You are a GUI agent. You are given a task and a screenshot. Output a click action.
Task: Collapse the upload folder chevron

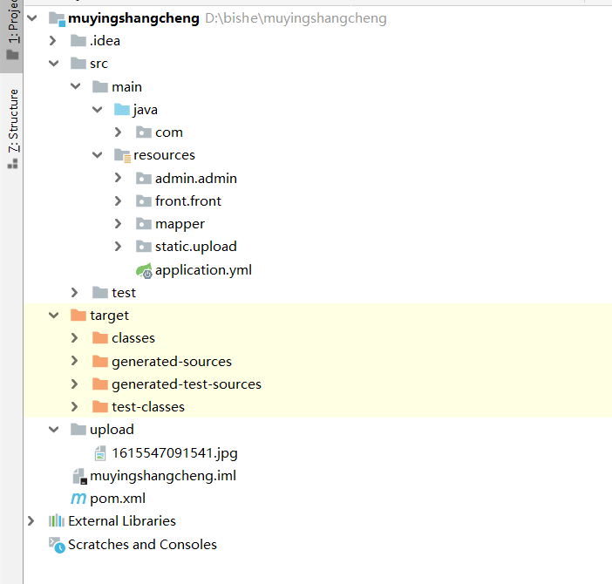pos(53,429)
